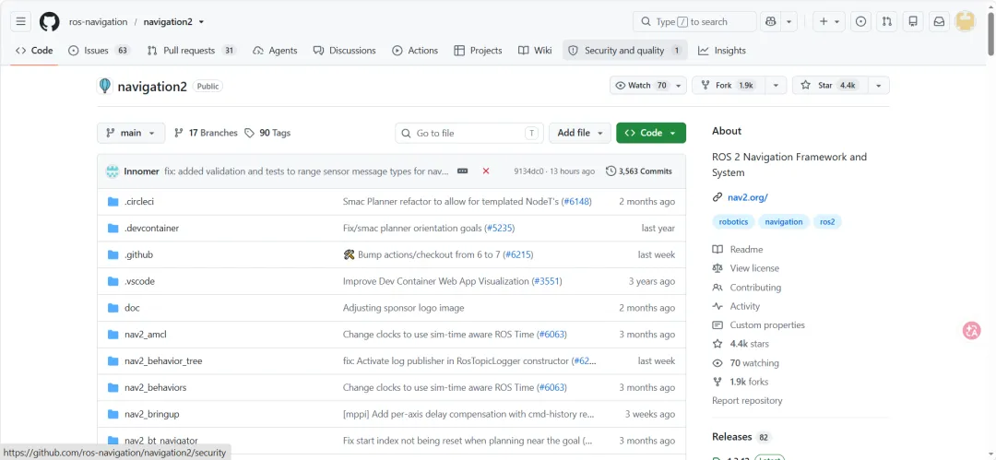Click the Innomer author avatar
Image resolution: width=996 pixels, height=460 pixels.
[x=113, y=171]
